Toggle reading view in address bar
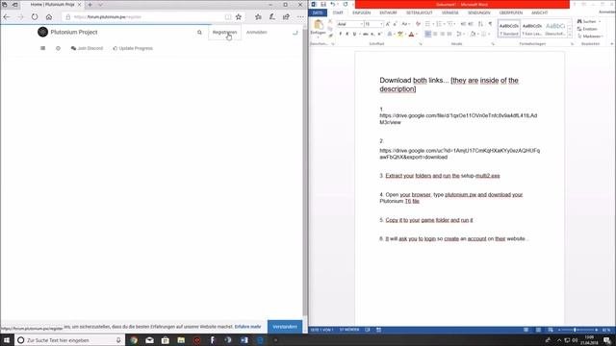 [x=228, y=17]
